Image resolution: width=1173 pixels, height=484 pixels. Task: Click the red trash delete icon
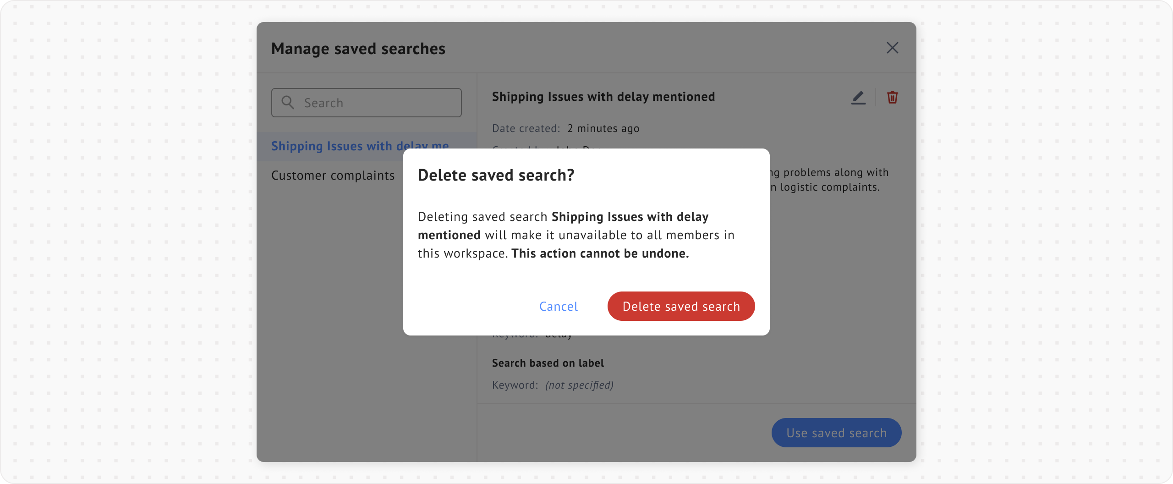[x=892, y=97]
